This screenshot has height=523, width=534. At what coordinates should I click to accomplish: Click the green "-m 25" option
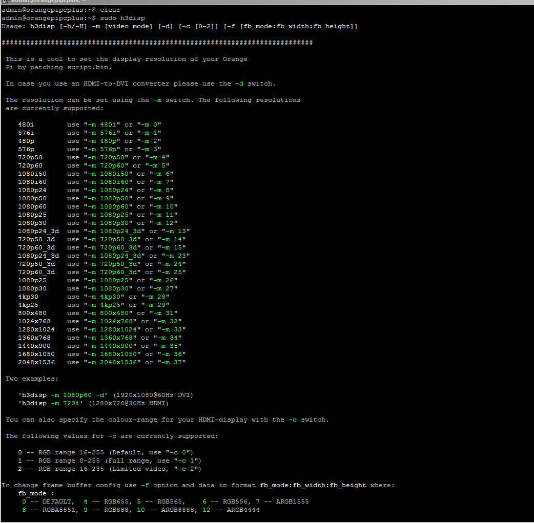point(172,272)
